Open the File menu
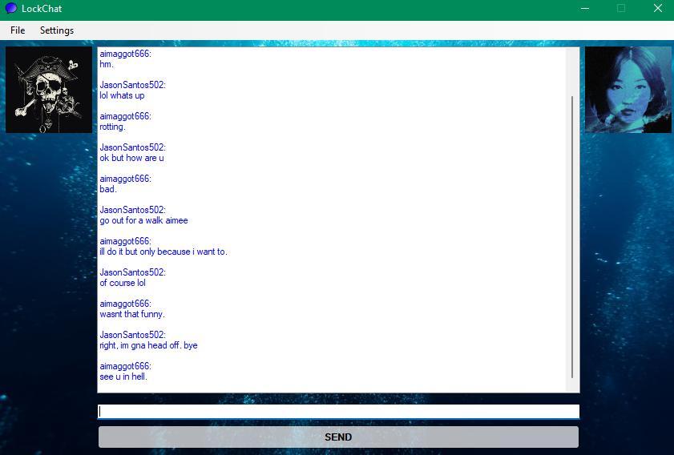This screenshot has height=455, width=674. point(18,30)
